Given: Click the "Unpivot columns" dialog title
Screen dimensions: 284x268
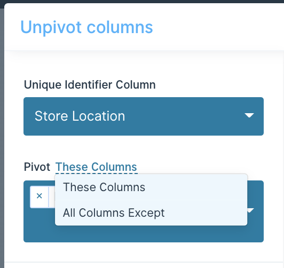Looking at the screenshot, I should pyautogui.click(x=86, y=27).
